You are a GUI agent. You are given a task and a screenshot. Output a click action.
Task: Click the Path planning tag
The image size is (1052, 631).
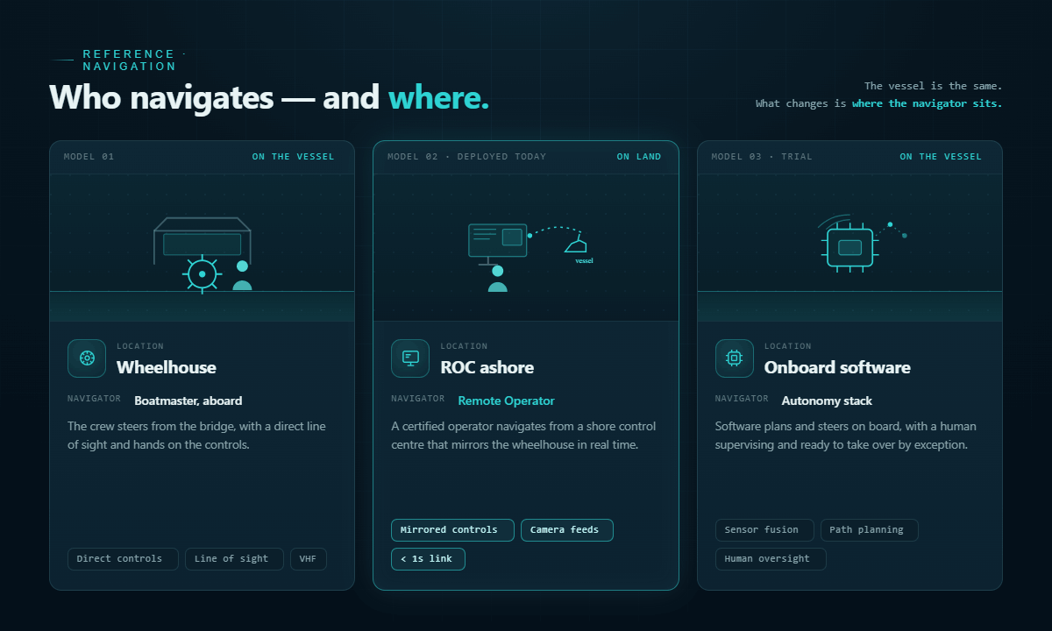(869, 530)
